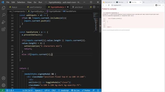This screenshot has width=165, height=92.
Task: Close the second React App browser tab
Action: (127, 2)
